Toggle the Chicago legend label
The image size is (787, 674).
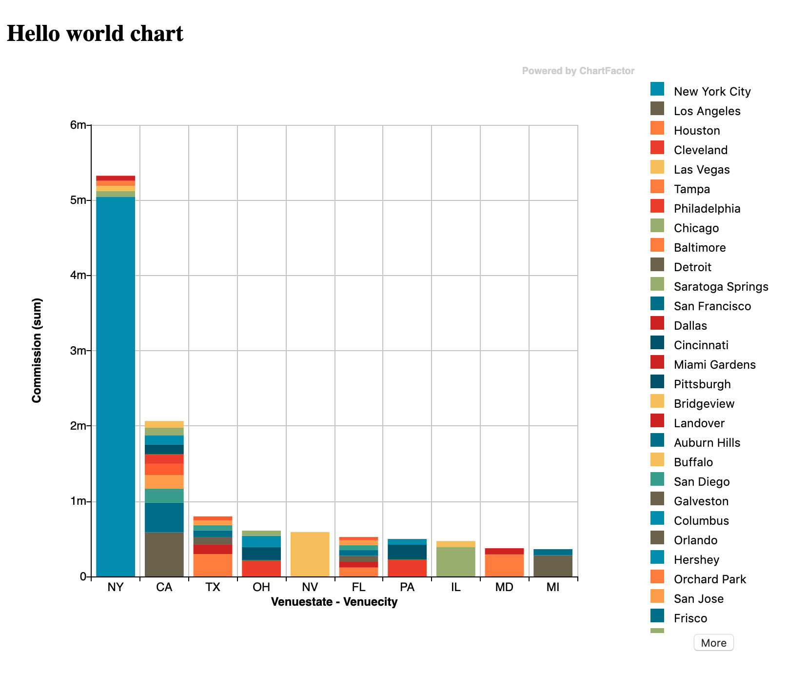coord(696,228)
